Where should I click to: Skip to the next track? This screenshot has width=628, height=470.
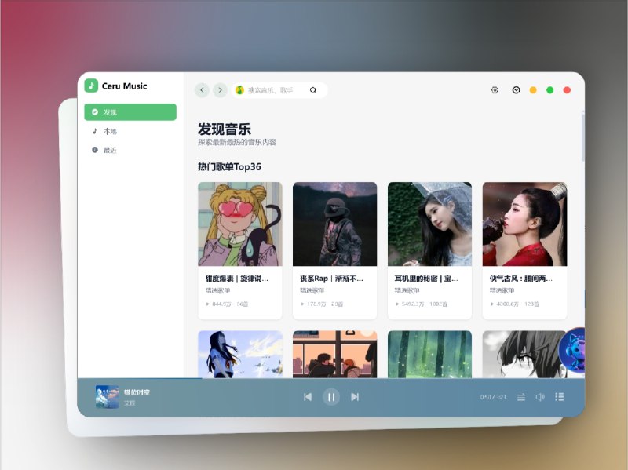tap(355, 397)
